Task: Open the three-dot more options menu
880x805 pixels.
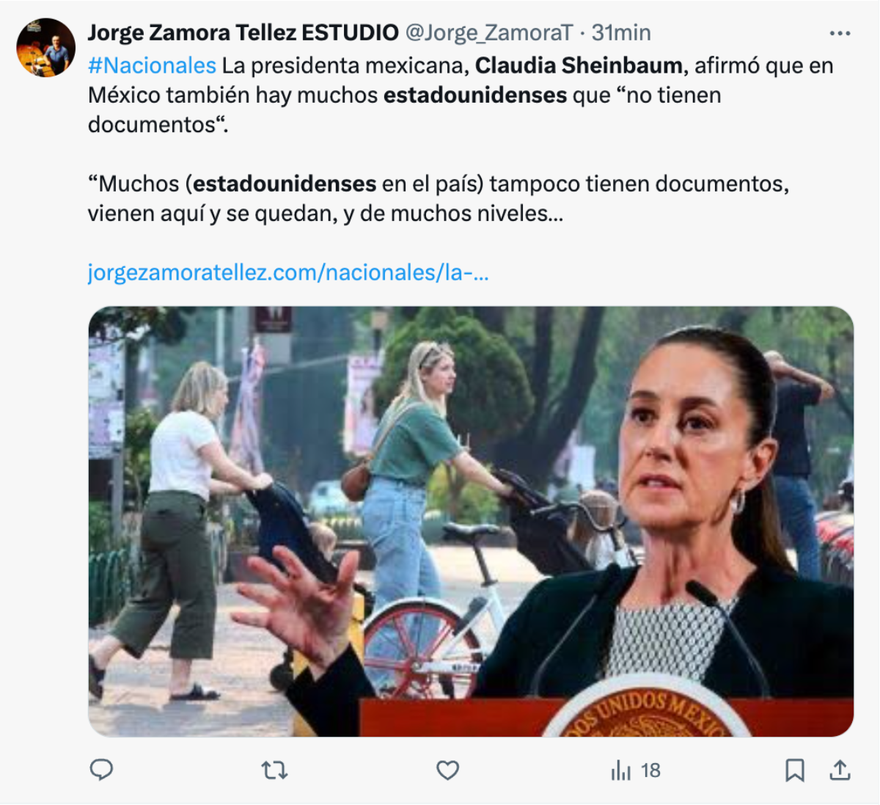Action: [840, 33]
